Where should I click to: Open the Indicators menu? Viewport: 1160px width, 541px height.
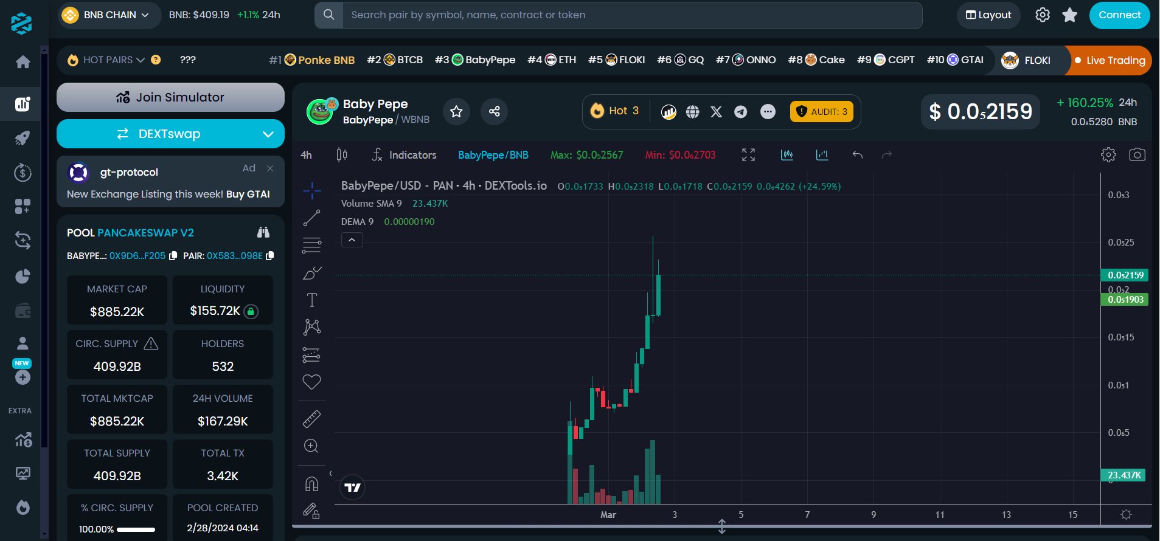click(x=404, y=155)
